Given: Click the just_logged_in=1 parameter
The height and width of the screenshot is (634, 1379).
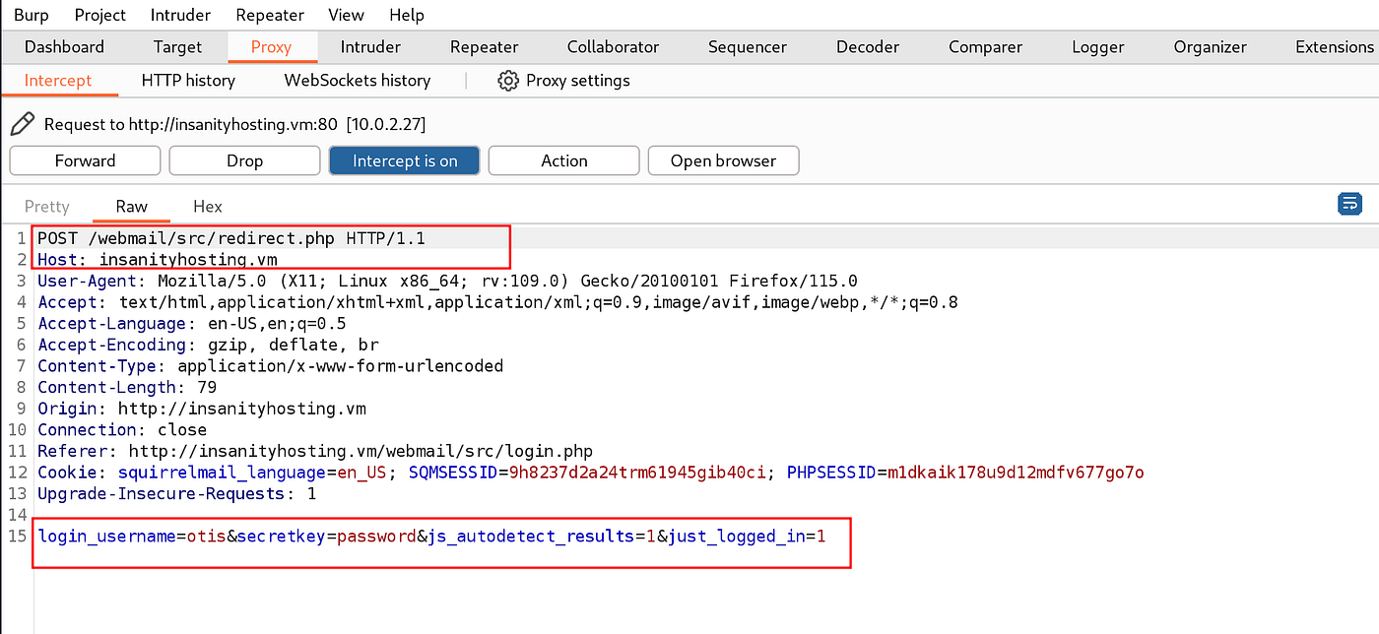Looking at the screenshot, I should coord(747,537).
